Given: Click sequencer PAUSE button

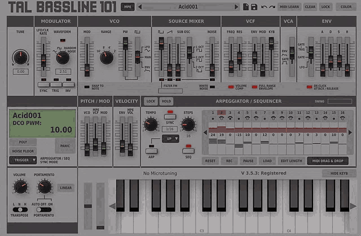Looking at the screenshot, I should pos(248,161).
